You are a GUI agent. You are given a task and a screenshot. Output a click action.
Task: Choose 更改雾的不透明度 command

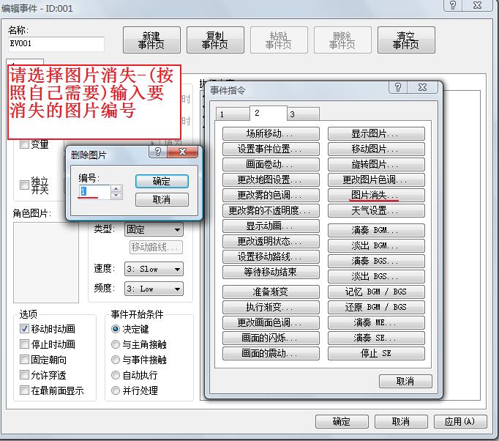coord(271,210)
